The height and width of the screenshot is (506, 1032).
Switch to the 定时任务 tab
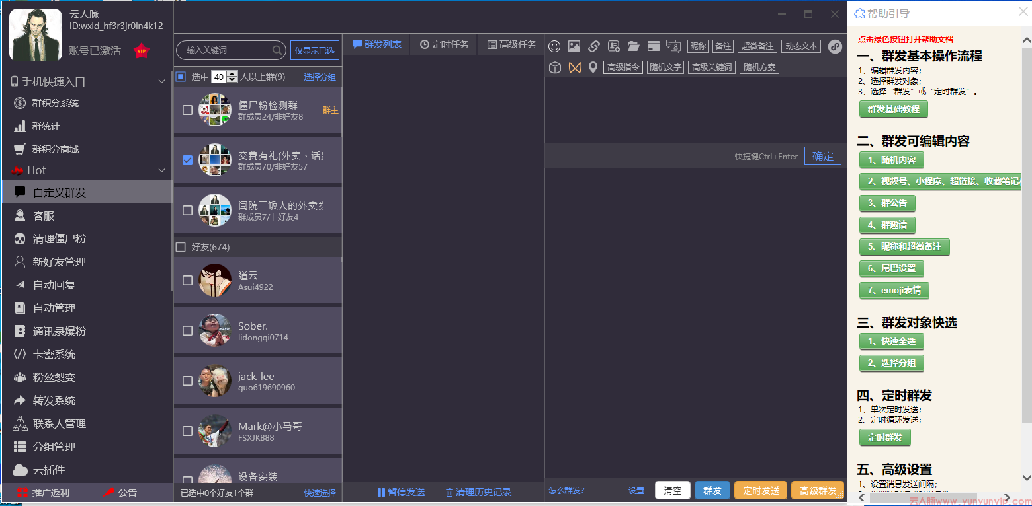445,44
